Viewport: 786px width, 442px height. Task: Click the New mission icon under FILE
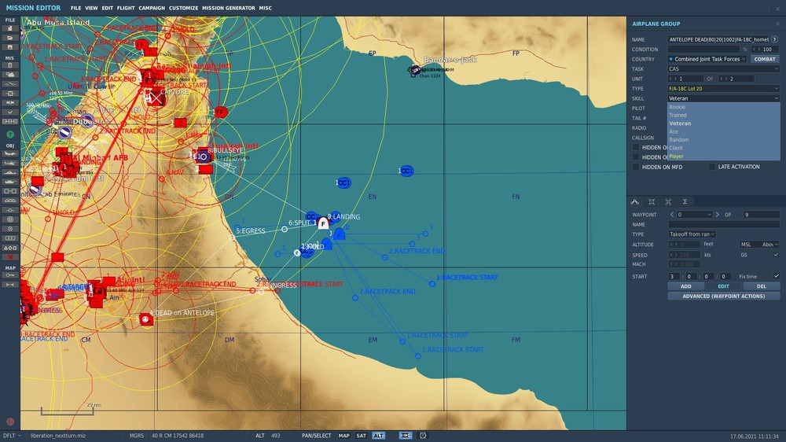(x=10, y=28)
